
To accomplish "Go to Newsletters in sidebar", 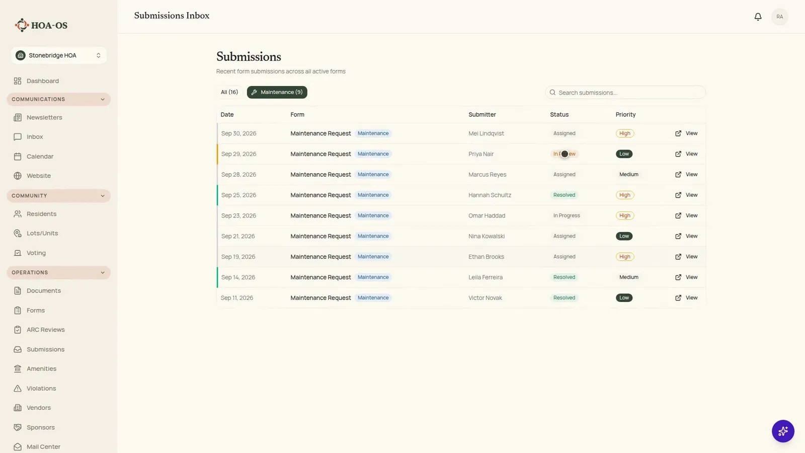I will 58,117.
